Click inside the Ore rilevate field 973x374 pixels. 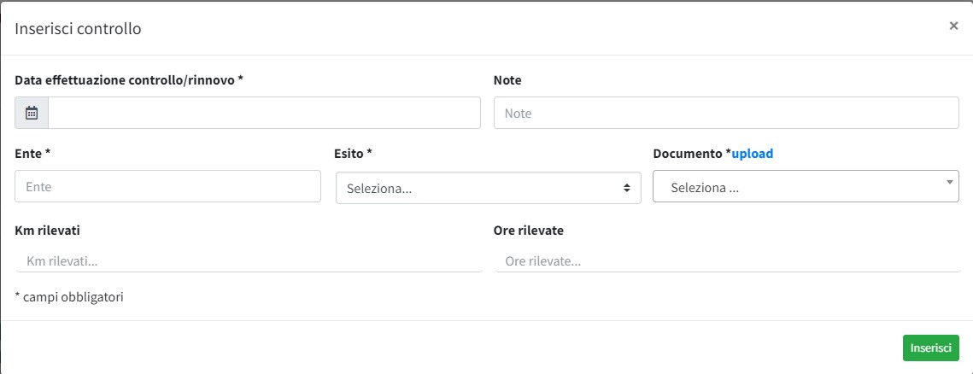point(727,260)
